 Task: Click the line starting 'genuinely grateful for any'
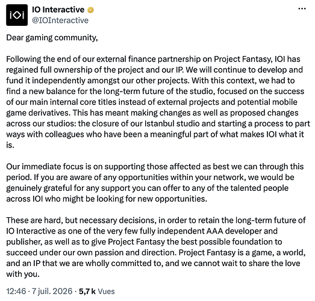pyautogui.click(x=147, y=188)
